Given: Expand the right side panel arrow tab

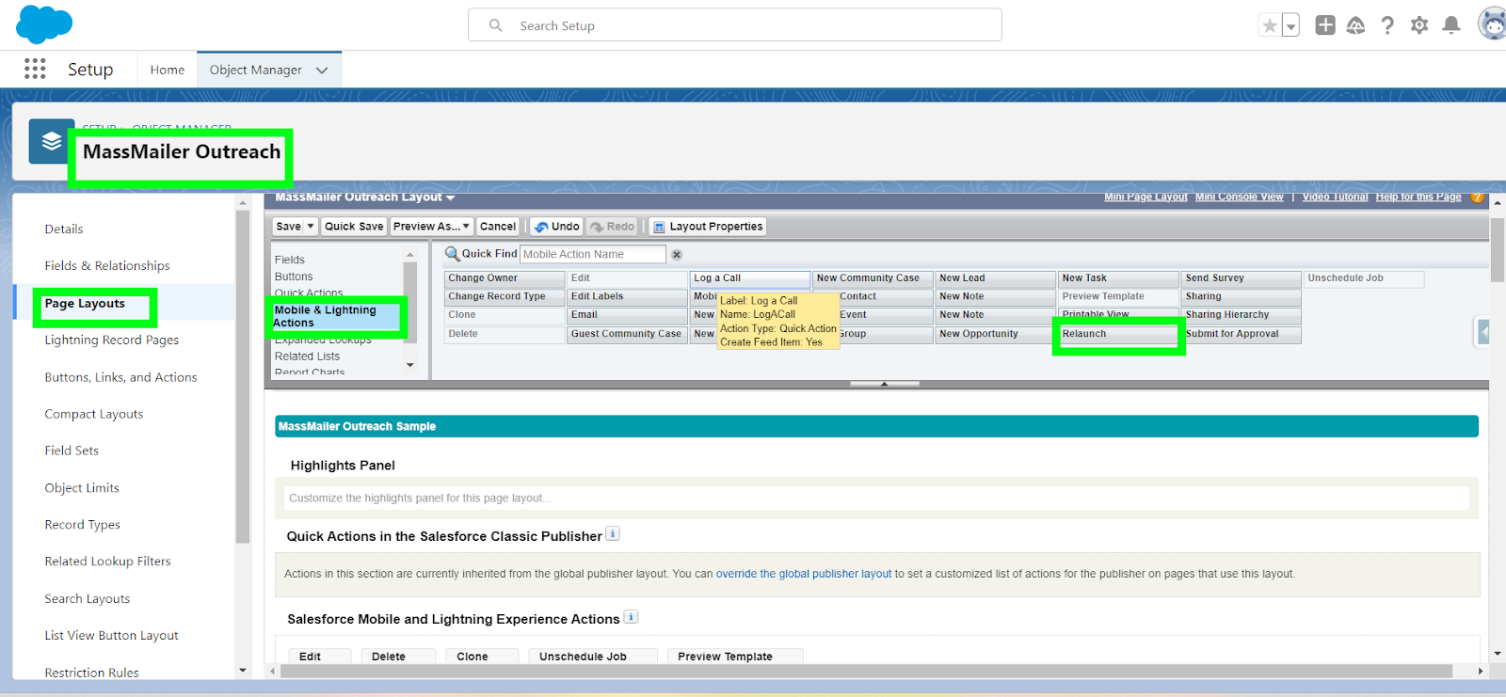Looking at the screenshot, I should 1482,332.
